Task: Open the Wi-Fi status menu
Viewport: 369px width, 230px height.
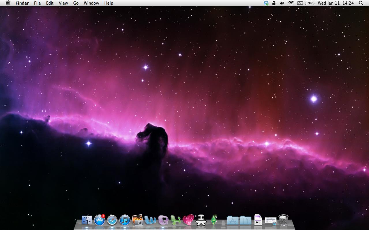Action: 291,3
